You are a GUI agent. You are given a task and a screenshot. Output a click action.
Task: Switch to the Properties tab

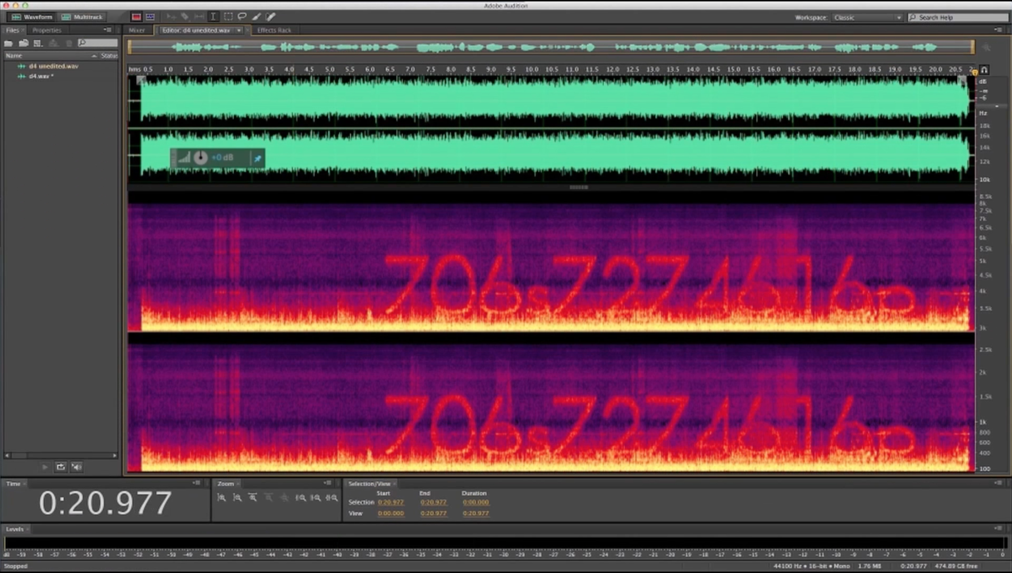(47, 30)
